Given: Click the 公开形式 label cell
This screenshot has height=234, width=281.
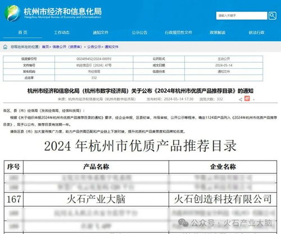Looking at the screenshot, I should pos(159,59).
